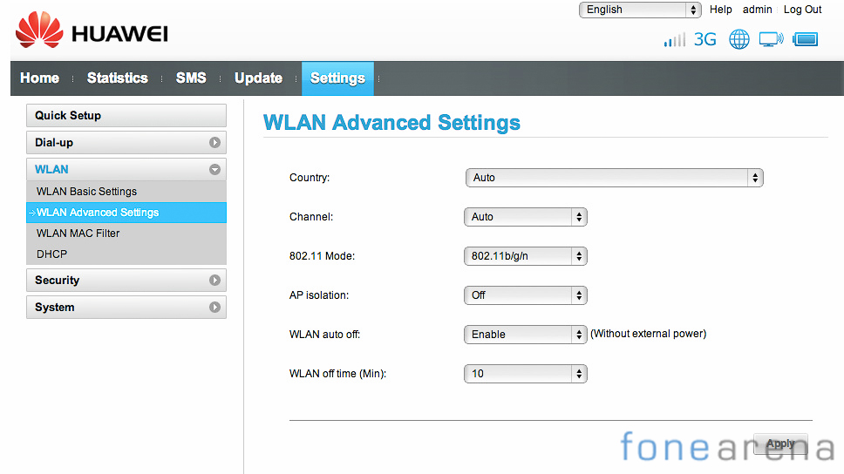Click the Log Out link
This screenshot has height=474, width=844.
click(x=802, y=10)
